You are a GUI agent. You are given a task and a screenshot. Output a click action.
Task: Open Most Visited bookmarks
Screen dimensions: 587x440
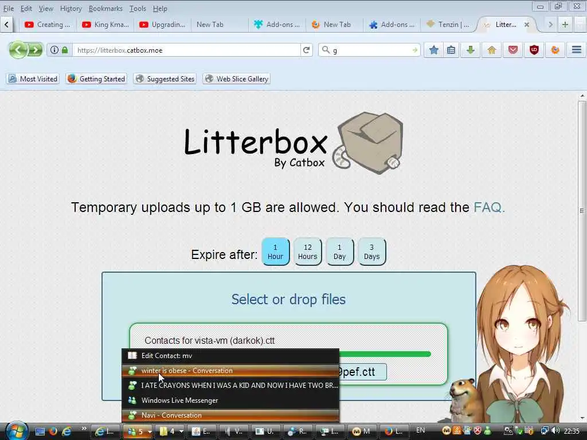point(33,79)
